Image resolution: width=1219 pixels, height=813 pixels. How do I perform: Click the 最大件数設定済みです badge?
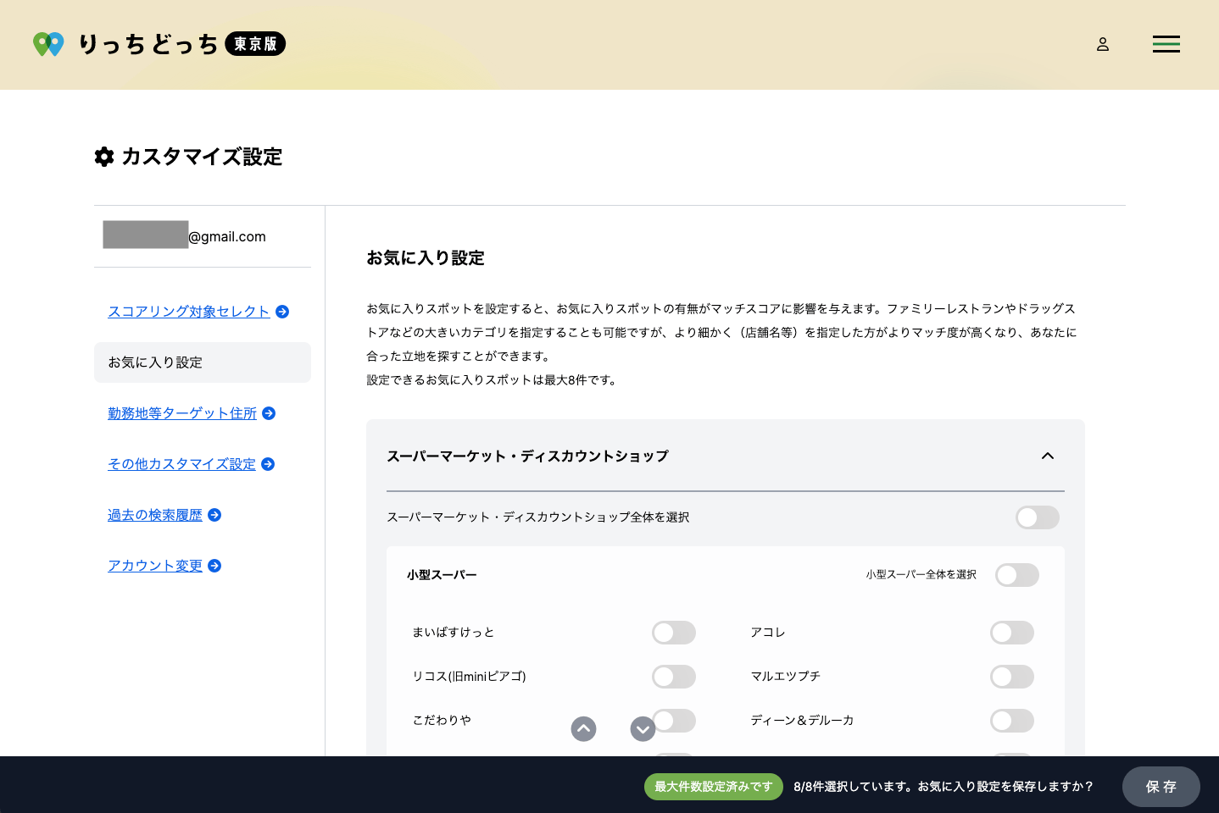[713, 787]
